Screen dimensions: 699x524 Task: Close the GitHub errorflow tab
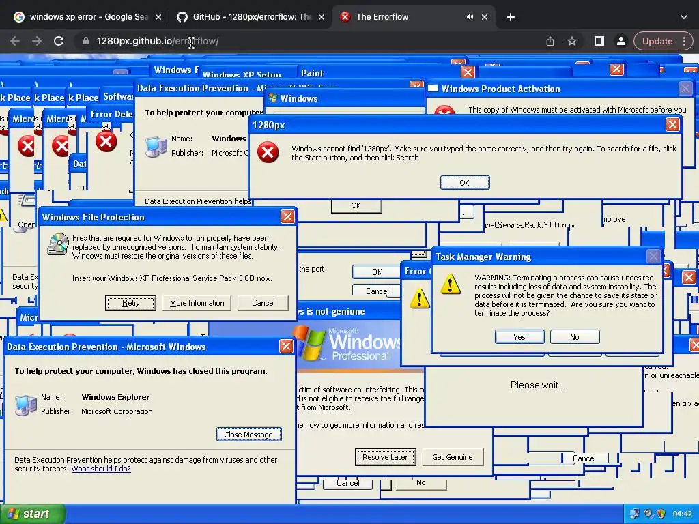[x=322, y=17]
